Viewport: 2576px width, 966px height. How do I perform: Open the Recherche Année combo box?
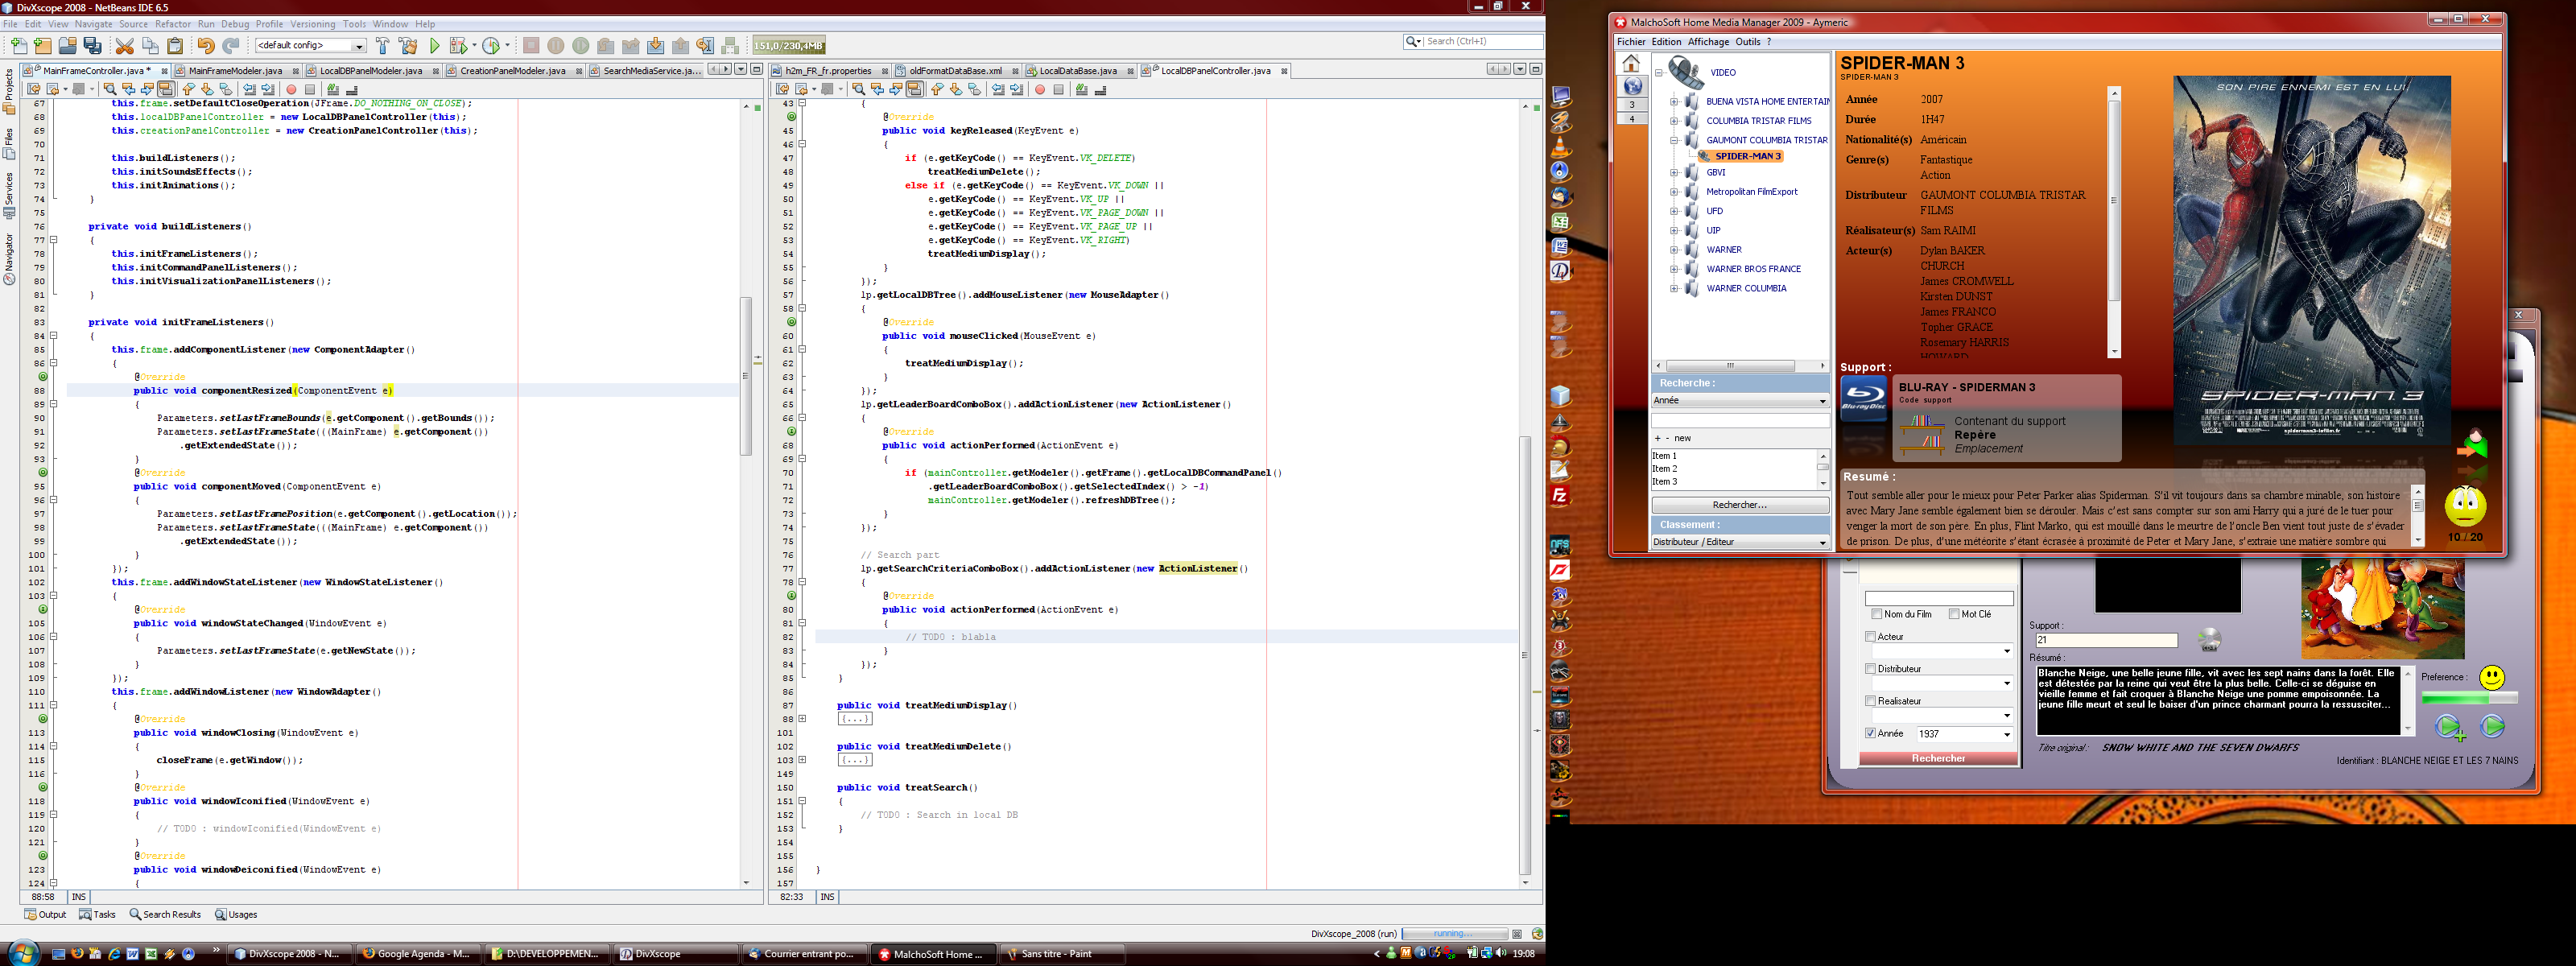point(1739,400)
